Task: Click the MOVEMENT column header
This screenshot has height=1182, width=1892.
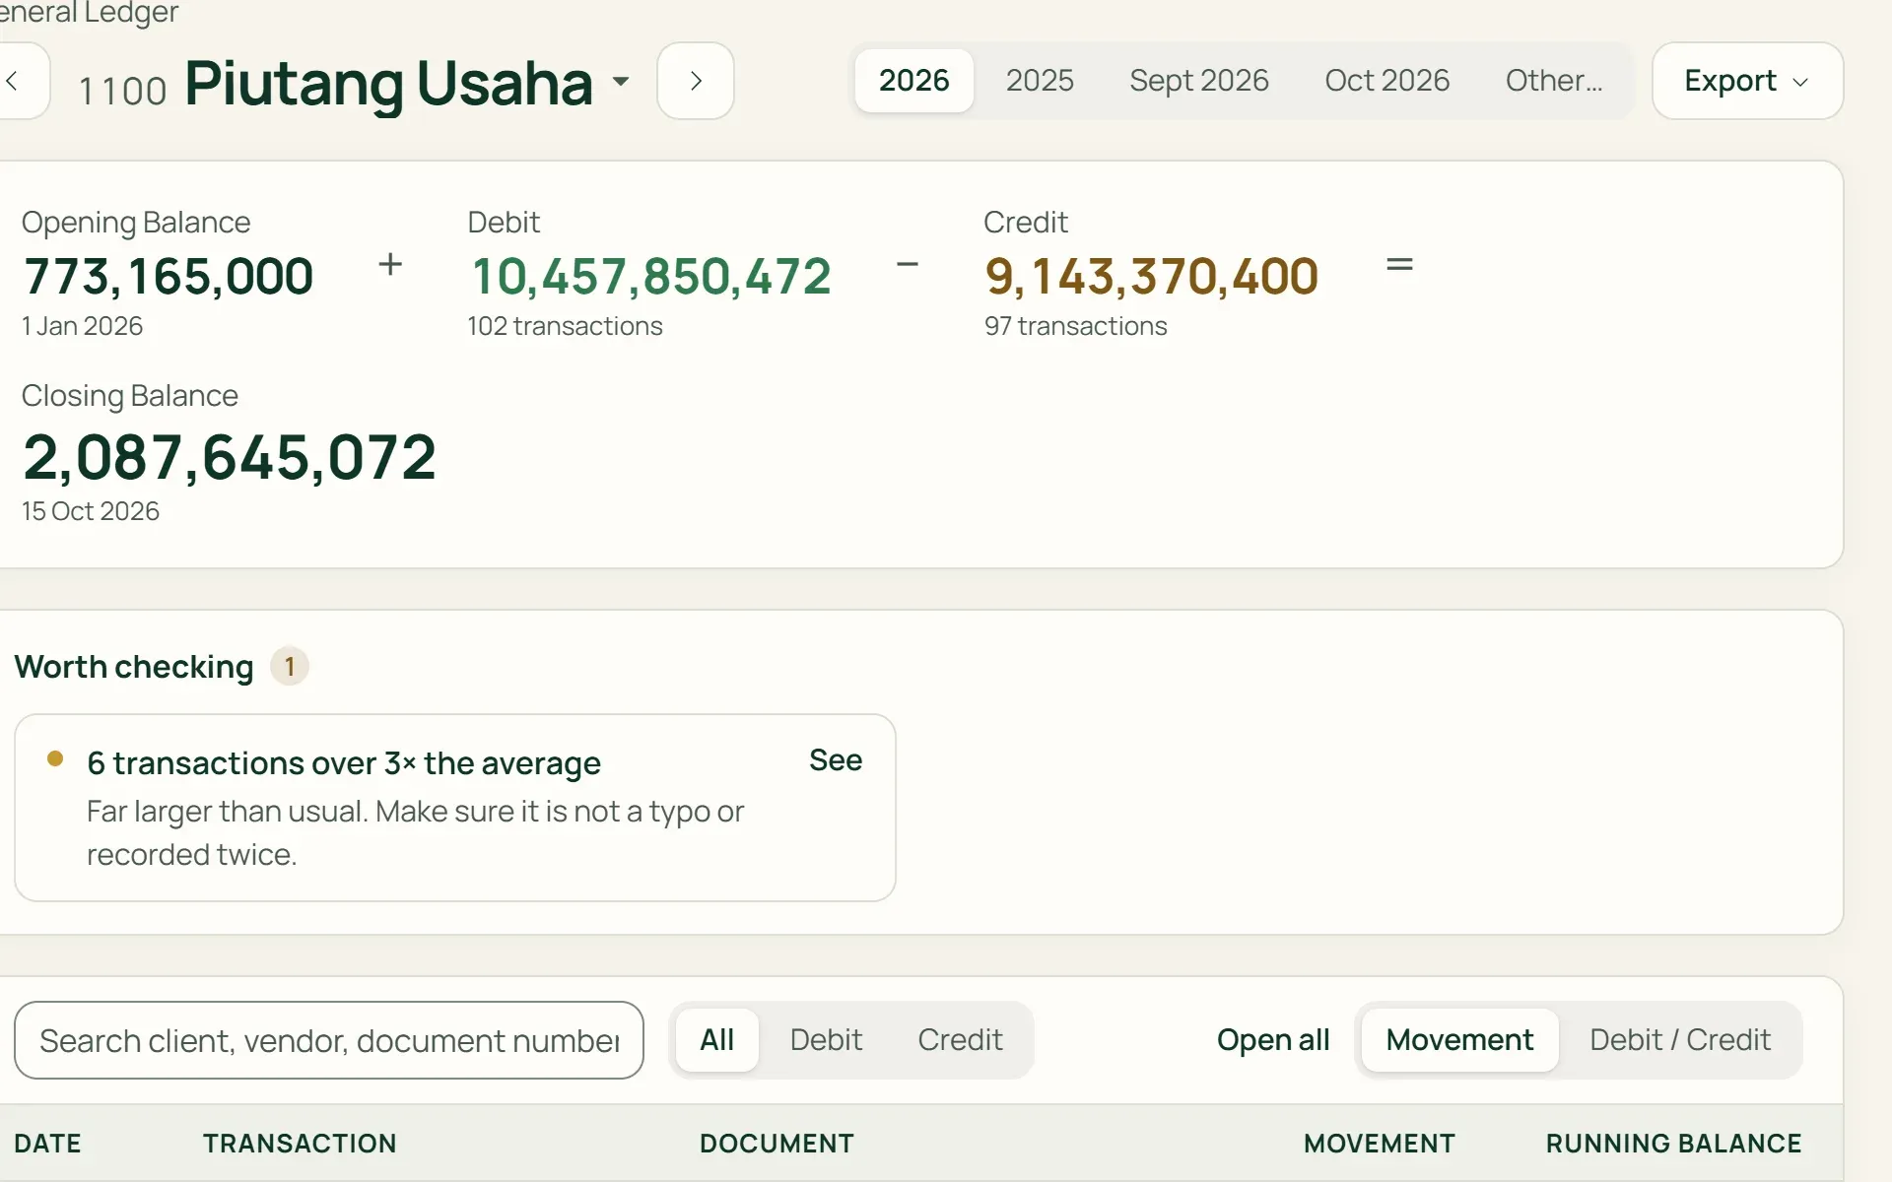Action: pyautogui.click(x=1379, y=1144)
